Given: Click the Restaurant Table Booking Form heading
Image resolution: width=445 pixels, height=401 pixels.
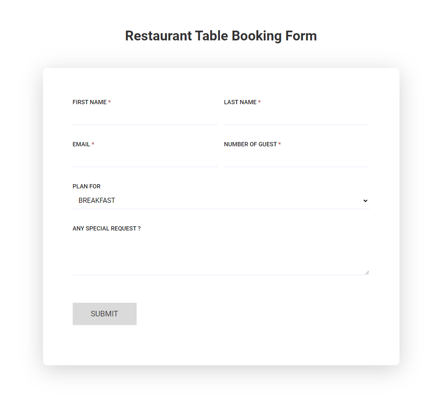Looking at the screenshot, I should click(x=221, y=36).
